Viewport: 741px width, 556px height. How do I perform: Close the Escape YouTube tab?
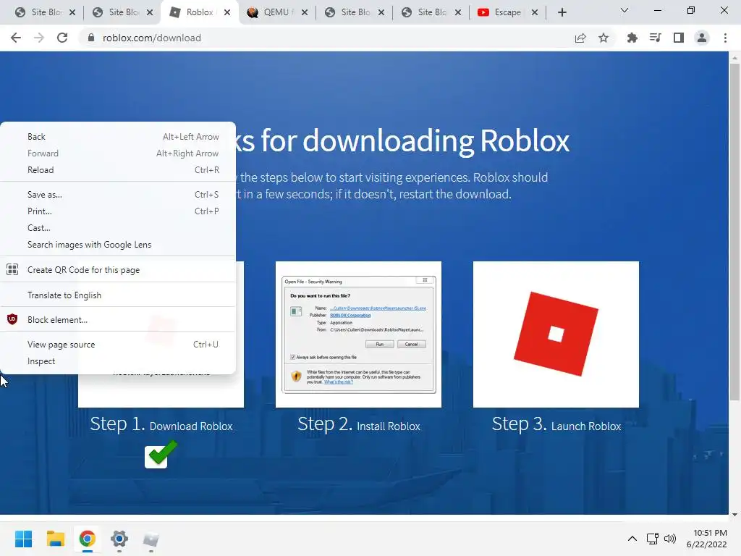click(535, 12)
